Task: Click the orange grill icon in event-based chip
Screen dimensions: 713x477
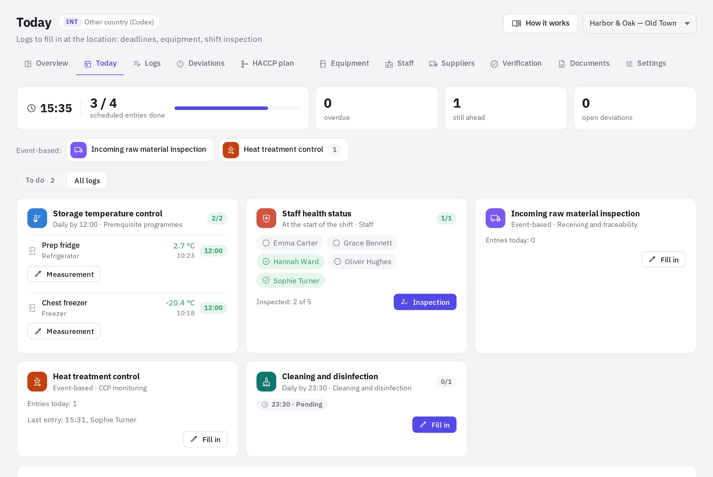Action: pyautogui.click(x=231, y=150)
